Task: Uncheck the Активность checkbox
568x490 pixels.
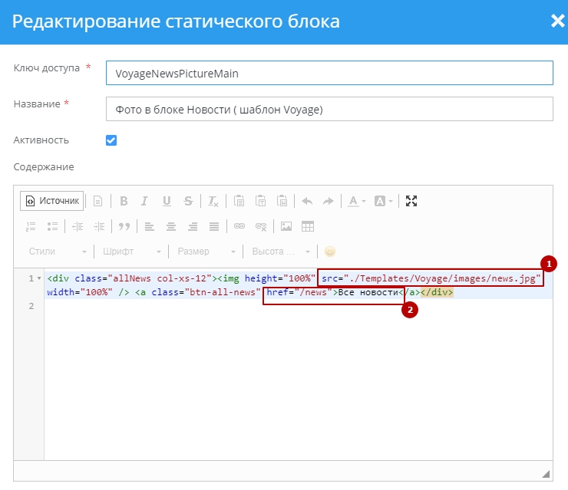Action: 111,140
